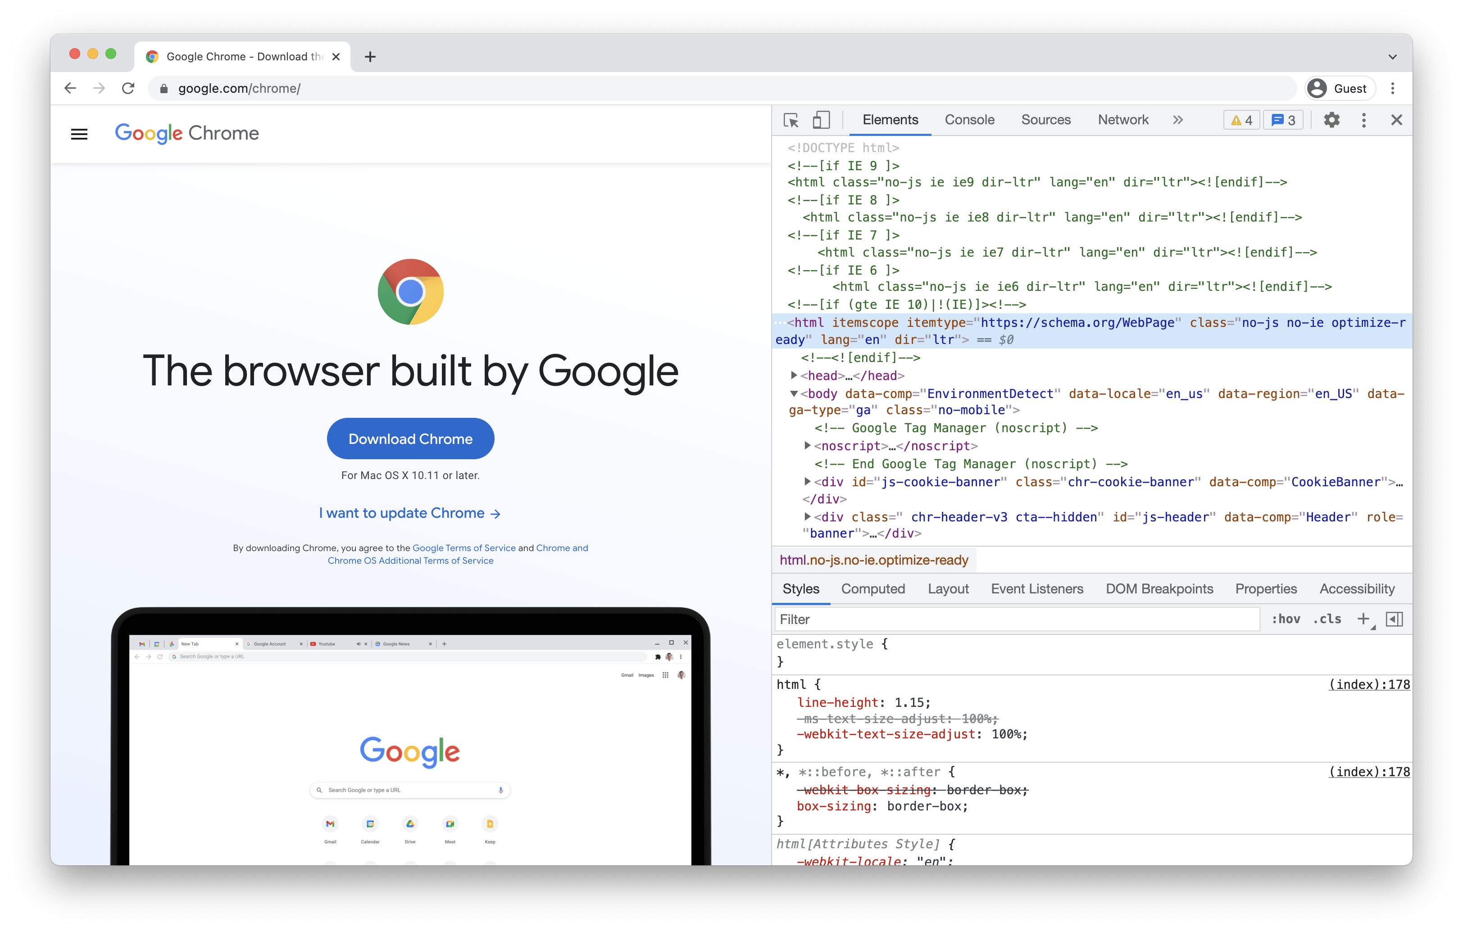Click the device toggle icon
This screenshot has height=932, width=1463.
820,119
